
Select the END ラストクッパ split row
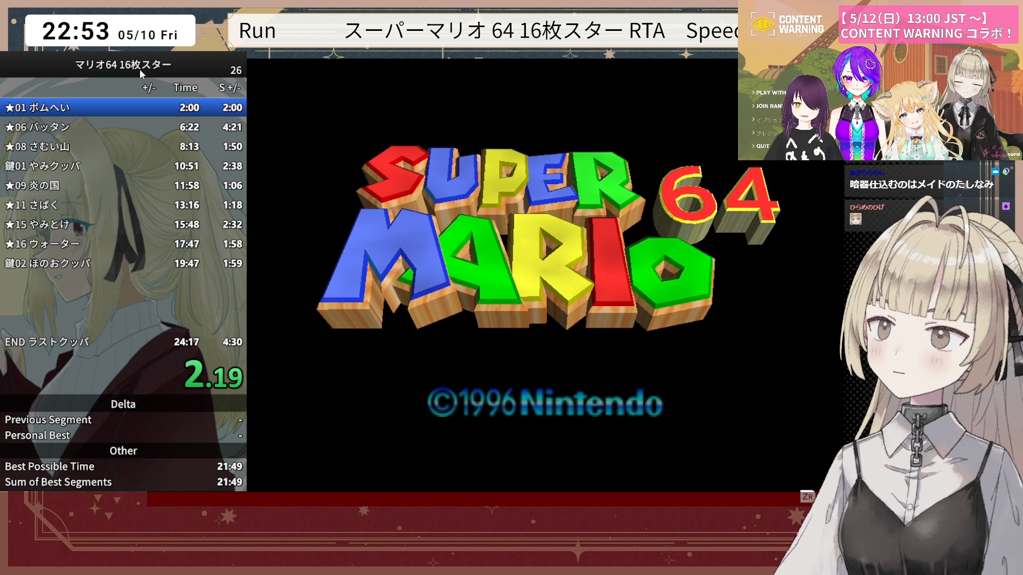point(123,342)
